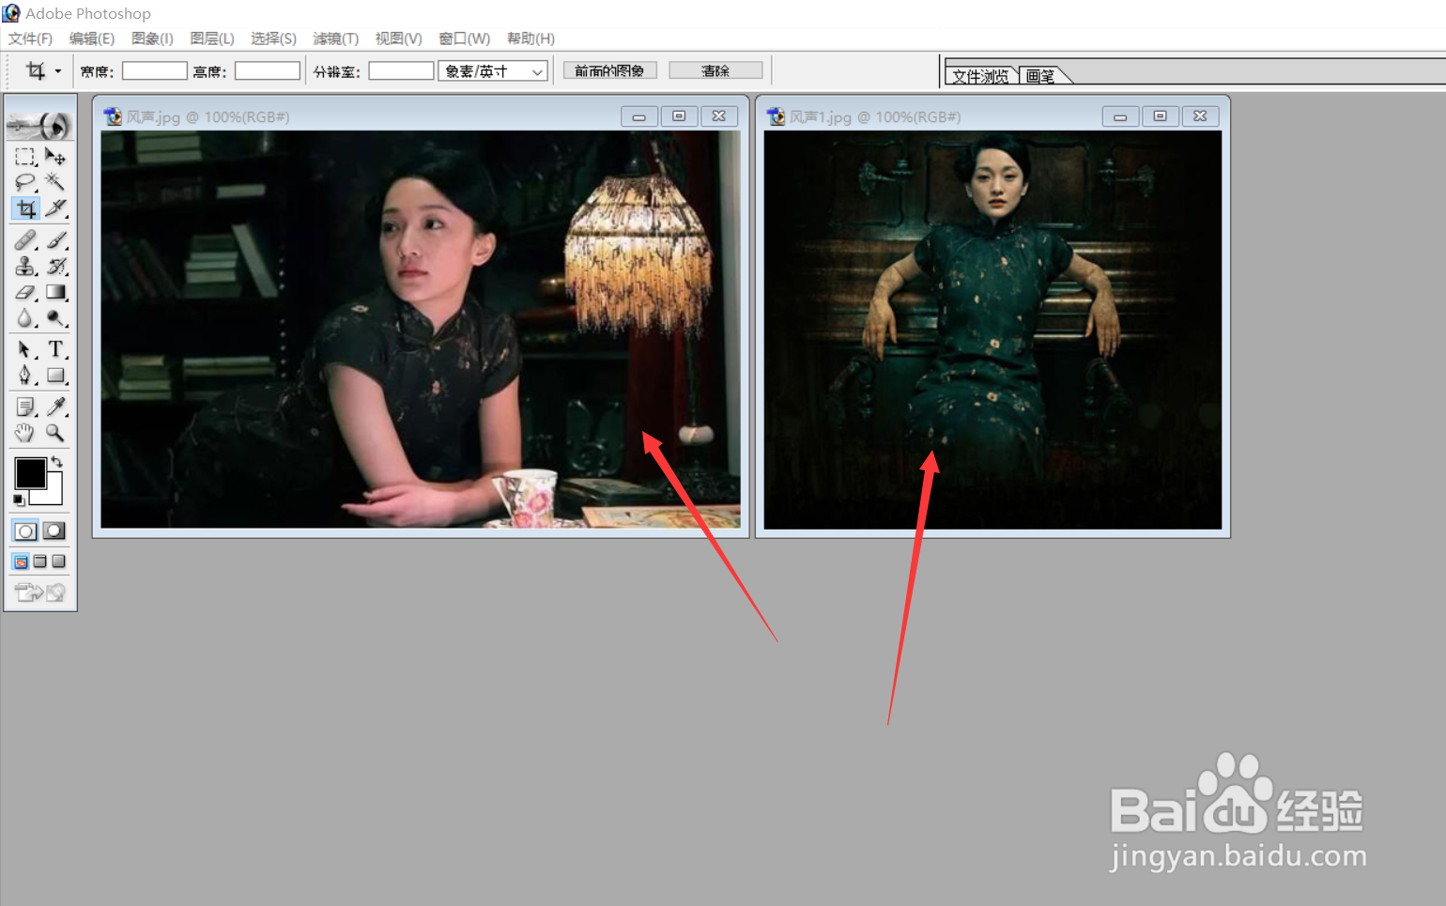Click the white background color swatch
Image resolution: width=1446 pixels, height=906 pixels.
[x=54, y=496]
